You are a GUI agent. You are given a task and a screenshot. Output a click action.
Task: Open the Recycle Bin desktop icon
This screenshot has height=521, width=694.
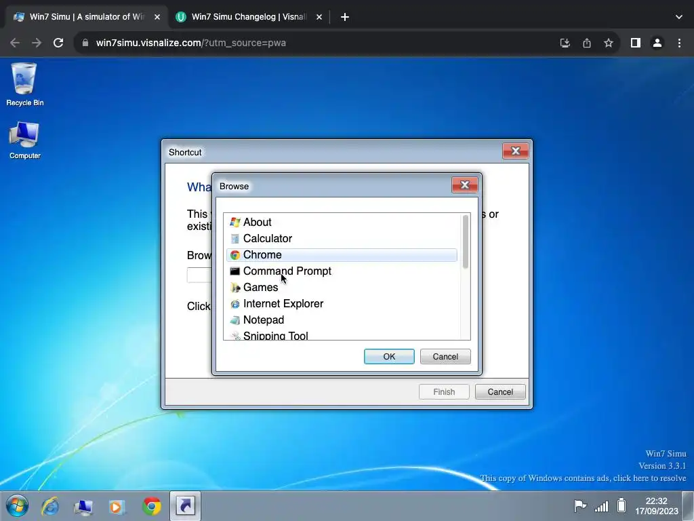click(x=24, y=84)
